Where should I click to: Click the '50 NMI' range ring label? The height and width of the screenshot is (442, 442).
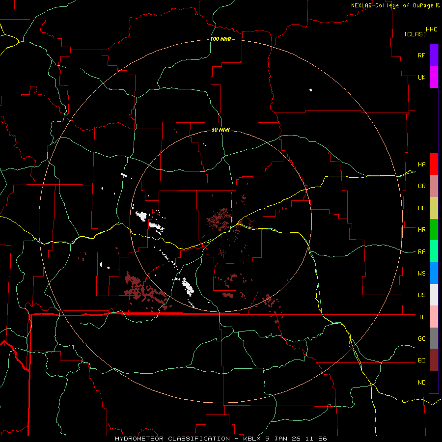pos(221,130)
